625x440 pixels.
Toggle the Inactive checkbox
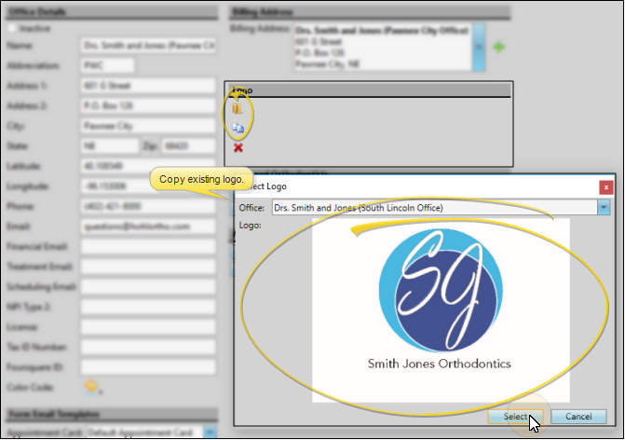[x=11, y=29]
